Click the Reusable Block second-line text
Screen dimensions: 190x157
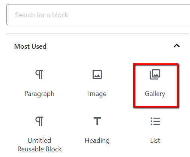coord(39,149)
